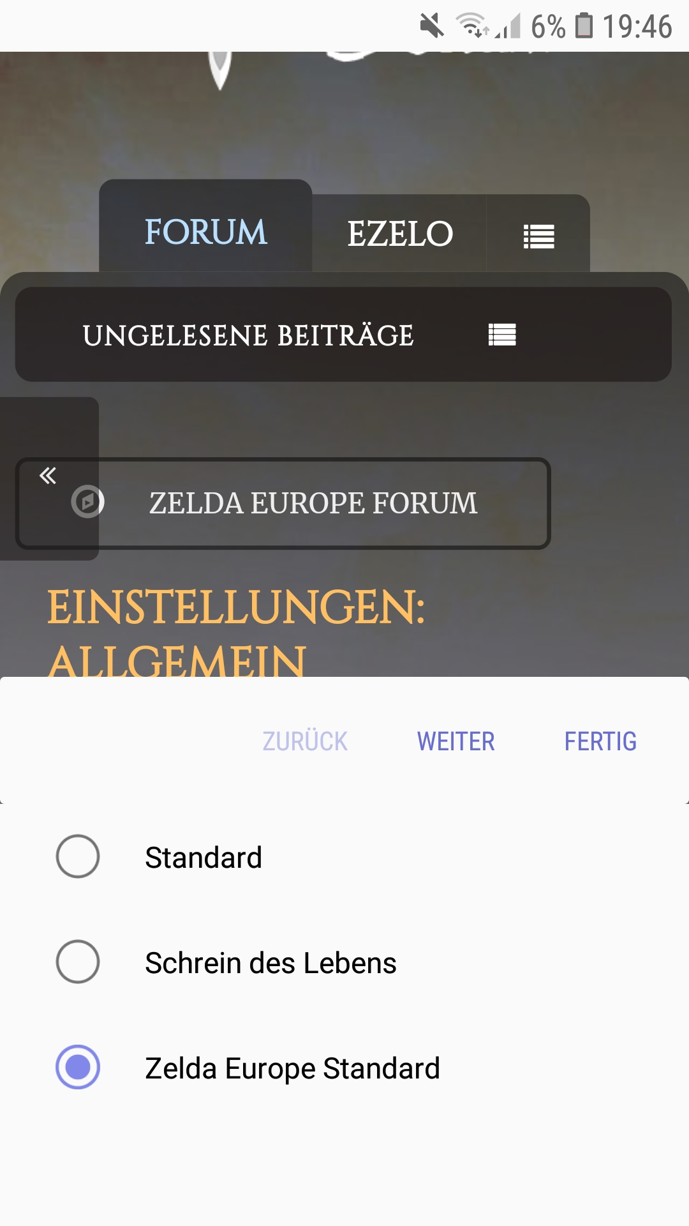689x1226 pixels.
Task: Tap the battery icon in status bar
Action: pos(584,26)
